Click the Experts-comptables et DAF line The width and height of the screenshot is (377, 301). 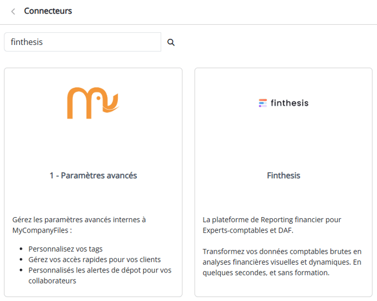[x=248, y=230]
